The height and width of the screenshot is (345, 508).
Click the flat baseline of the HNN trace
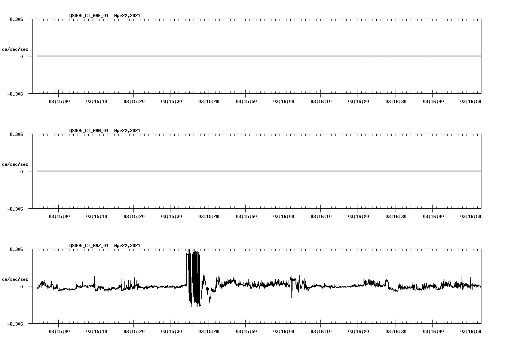click(x=224, y=171)
